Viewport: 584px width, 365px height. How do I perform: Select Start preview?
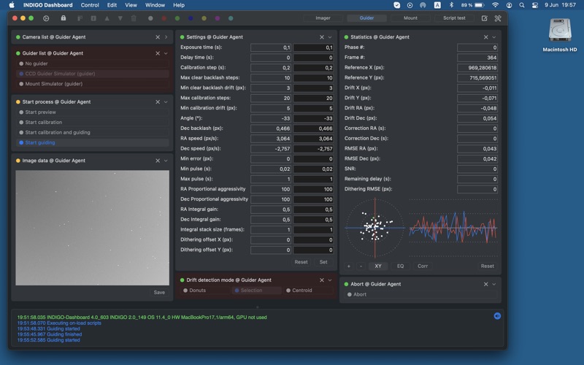coord(92,112)
